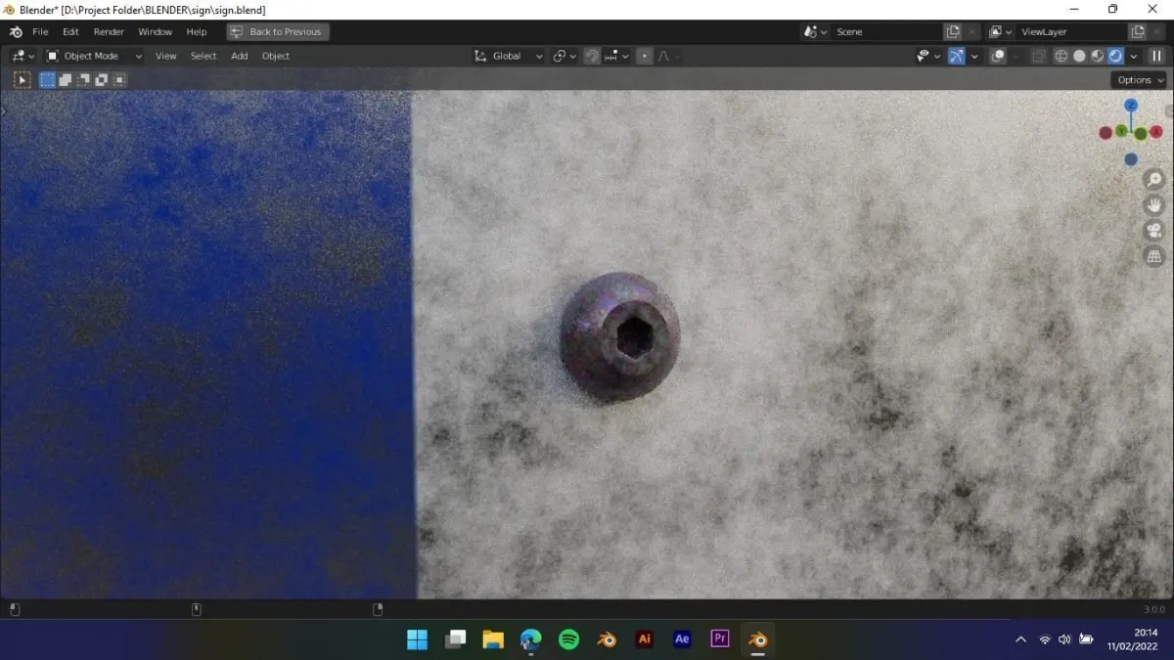Click the zoom view magnifier icon

coord(1154,180)
